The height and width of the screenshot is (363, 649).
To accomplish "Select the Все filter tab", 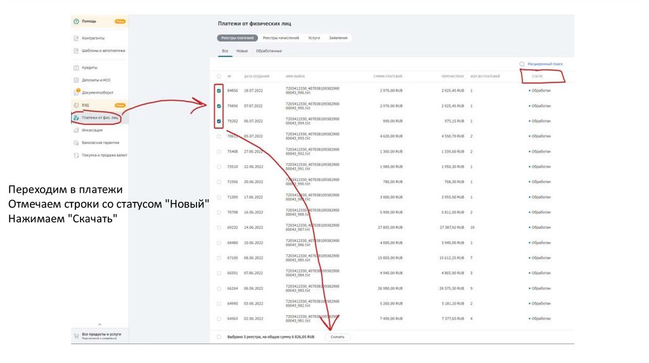I will click(225, 51).
